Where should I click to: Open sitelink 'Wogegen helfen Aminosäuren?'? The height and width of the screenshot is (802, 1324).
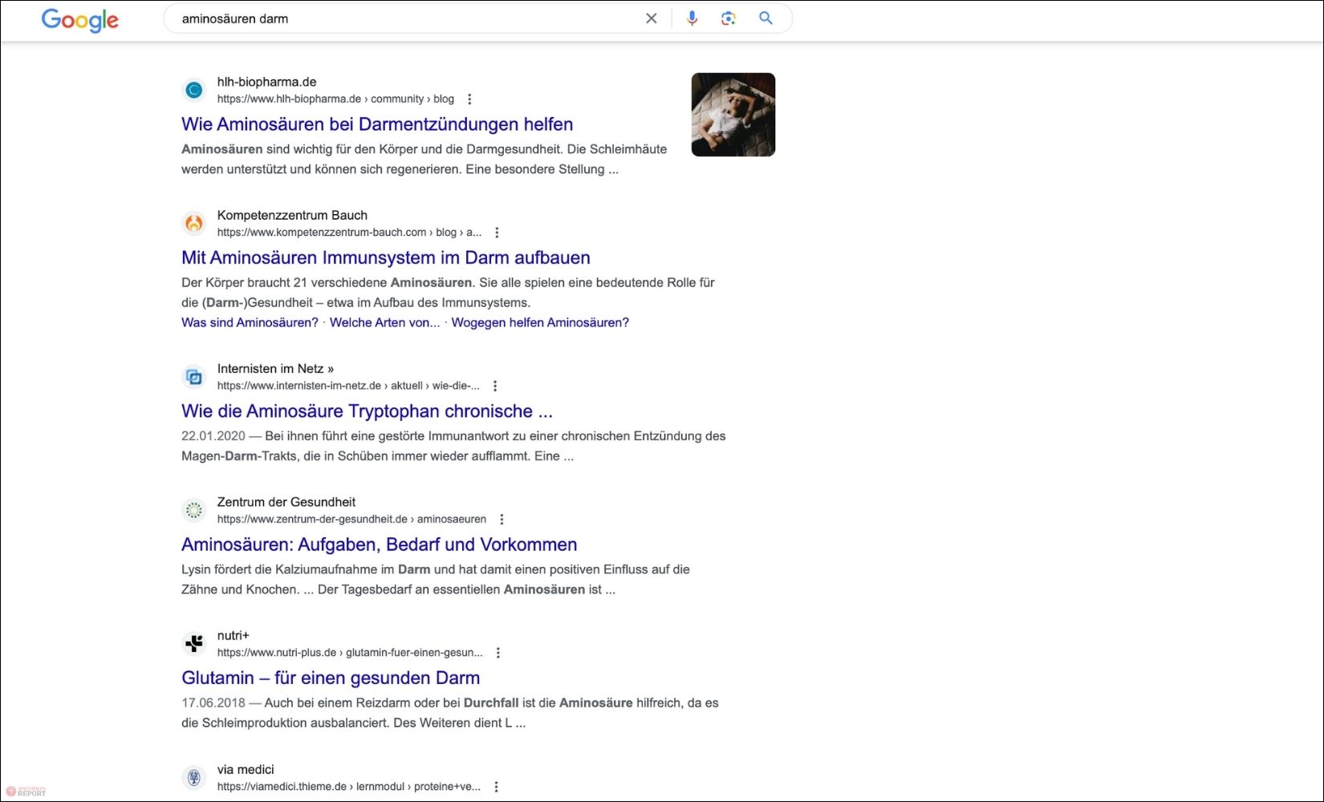point(540,322)
